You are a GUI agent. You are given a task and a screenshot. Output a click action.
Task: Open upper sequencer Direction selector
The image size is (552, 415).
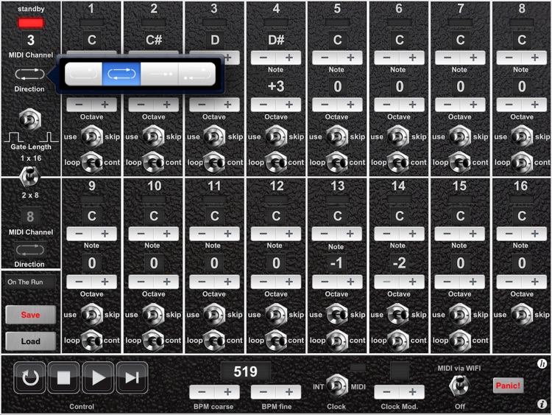(30, 74)
